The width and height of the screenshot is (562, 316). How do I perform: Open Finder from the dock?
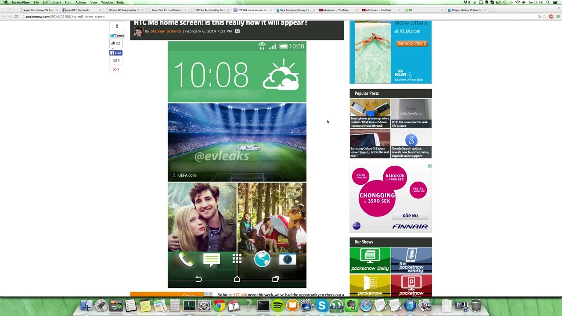tap(86, 305)
